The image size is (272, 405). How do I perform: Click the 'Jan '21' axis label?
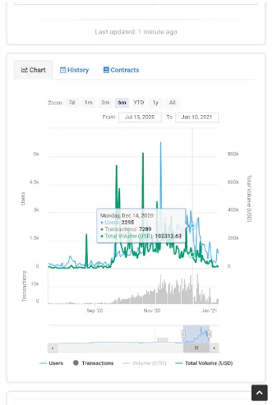(x=209, y=310)
